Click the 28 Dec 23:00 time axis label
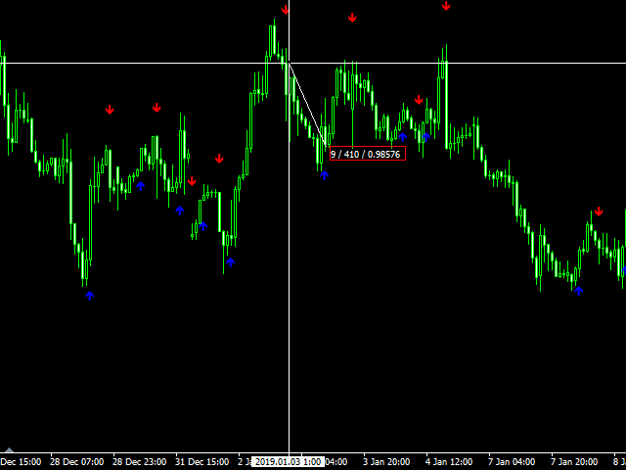626x470 pixels. (139, 462)
